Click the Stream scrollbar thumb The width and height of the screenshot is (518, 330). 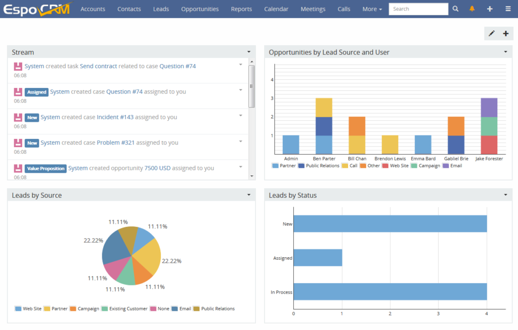pyautogui.click(x=252, y=86)
